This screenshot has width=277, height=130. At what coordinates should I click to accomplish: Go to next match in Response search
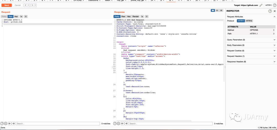(x=126, y=124)
